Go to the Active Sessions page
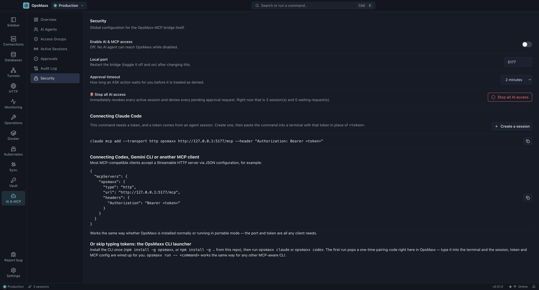This screenshot has height=290, width=539. point(55,49)
